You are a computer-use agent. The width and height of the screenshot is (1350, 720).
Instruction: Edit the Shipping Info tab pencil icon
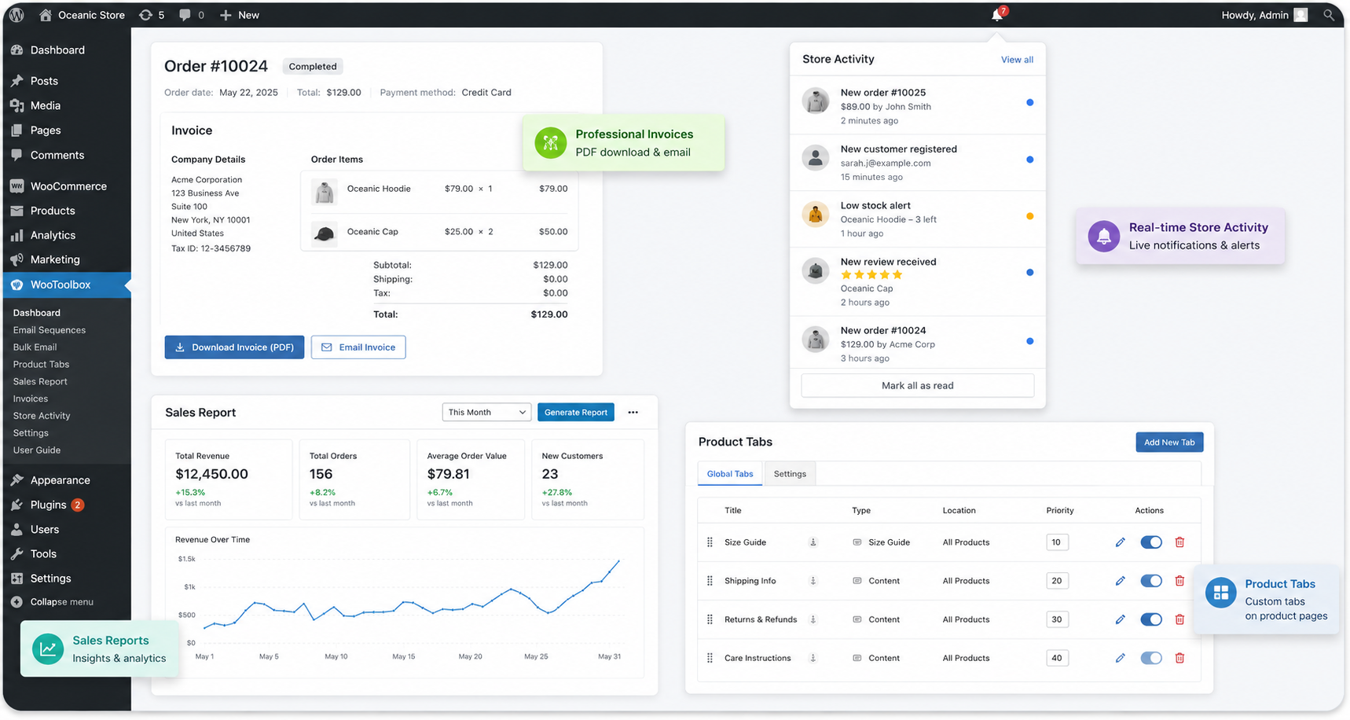(x=1121, y=581)
